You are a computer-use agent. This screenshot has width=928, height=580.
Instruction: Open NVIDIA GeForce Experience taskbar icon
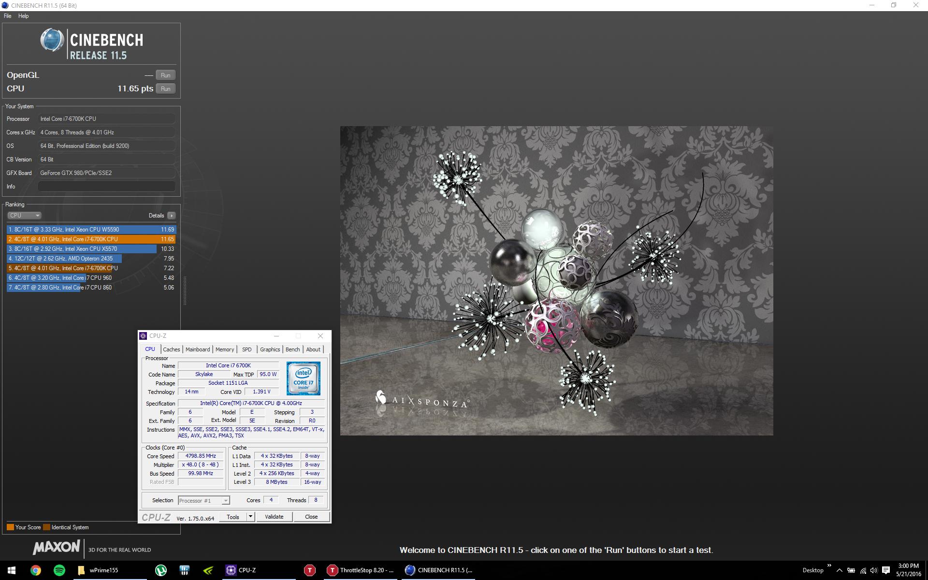pyautogui.click(x=208, y=570)
